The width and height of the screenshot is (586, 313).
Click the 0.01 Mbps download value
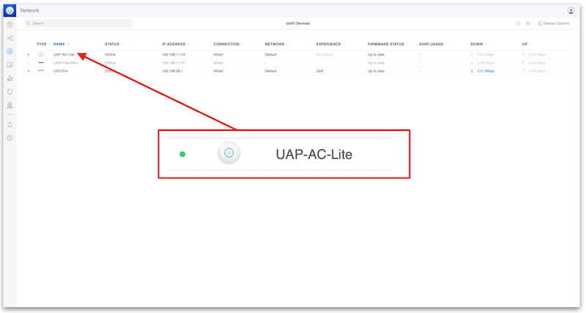click(x=486, y=71)
